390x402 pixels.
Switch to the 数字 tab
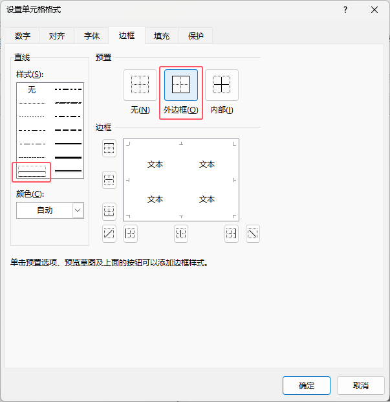(22, 36)
